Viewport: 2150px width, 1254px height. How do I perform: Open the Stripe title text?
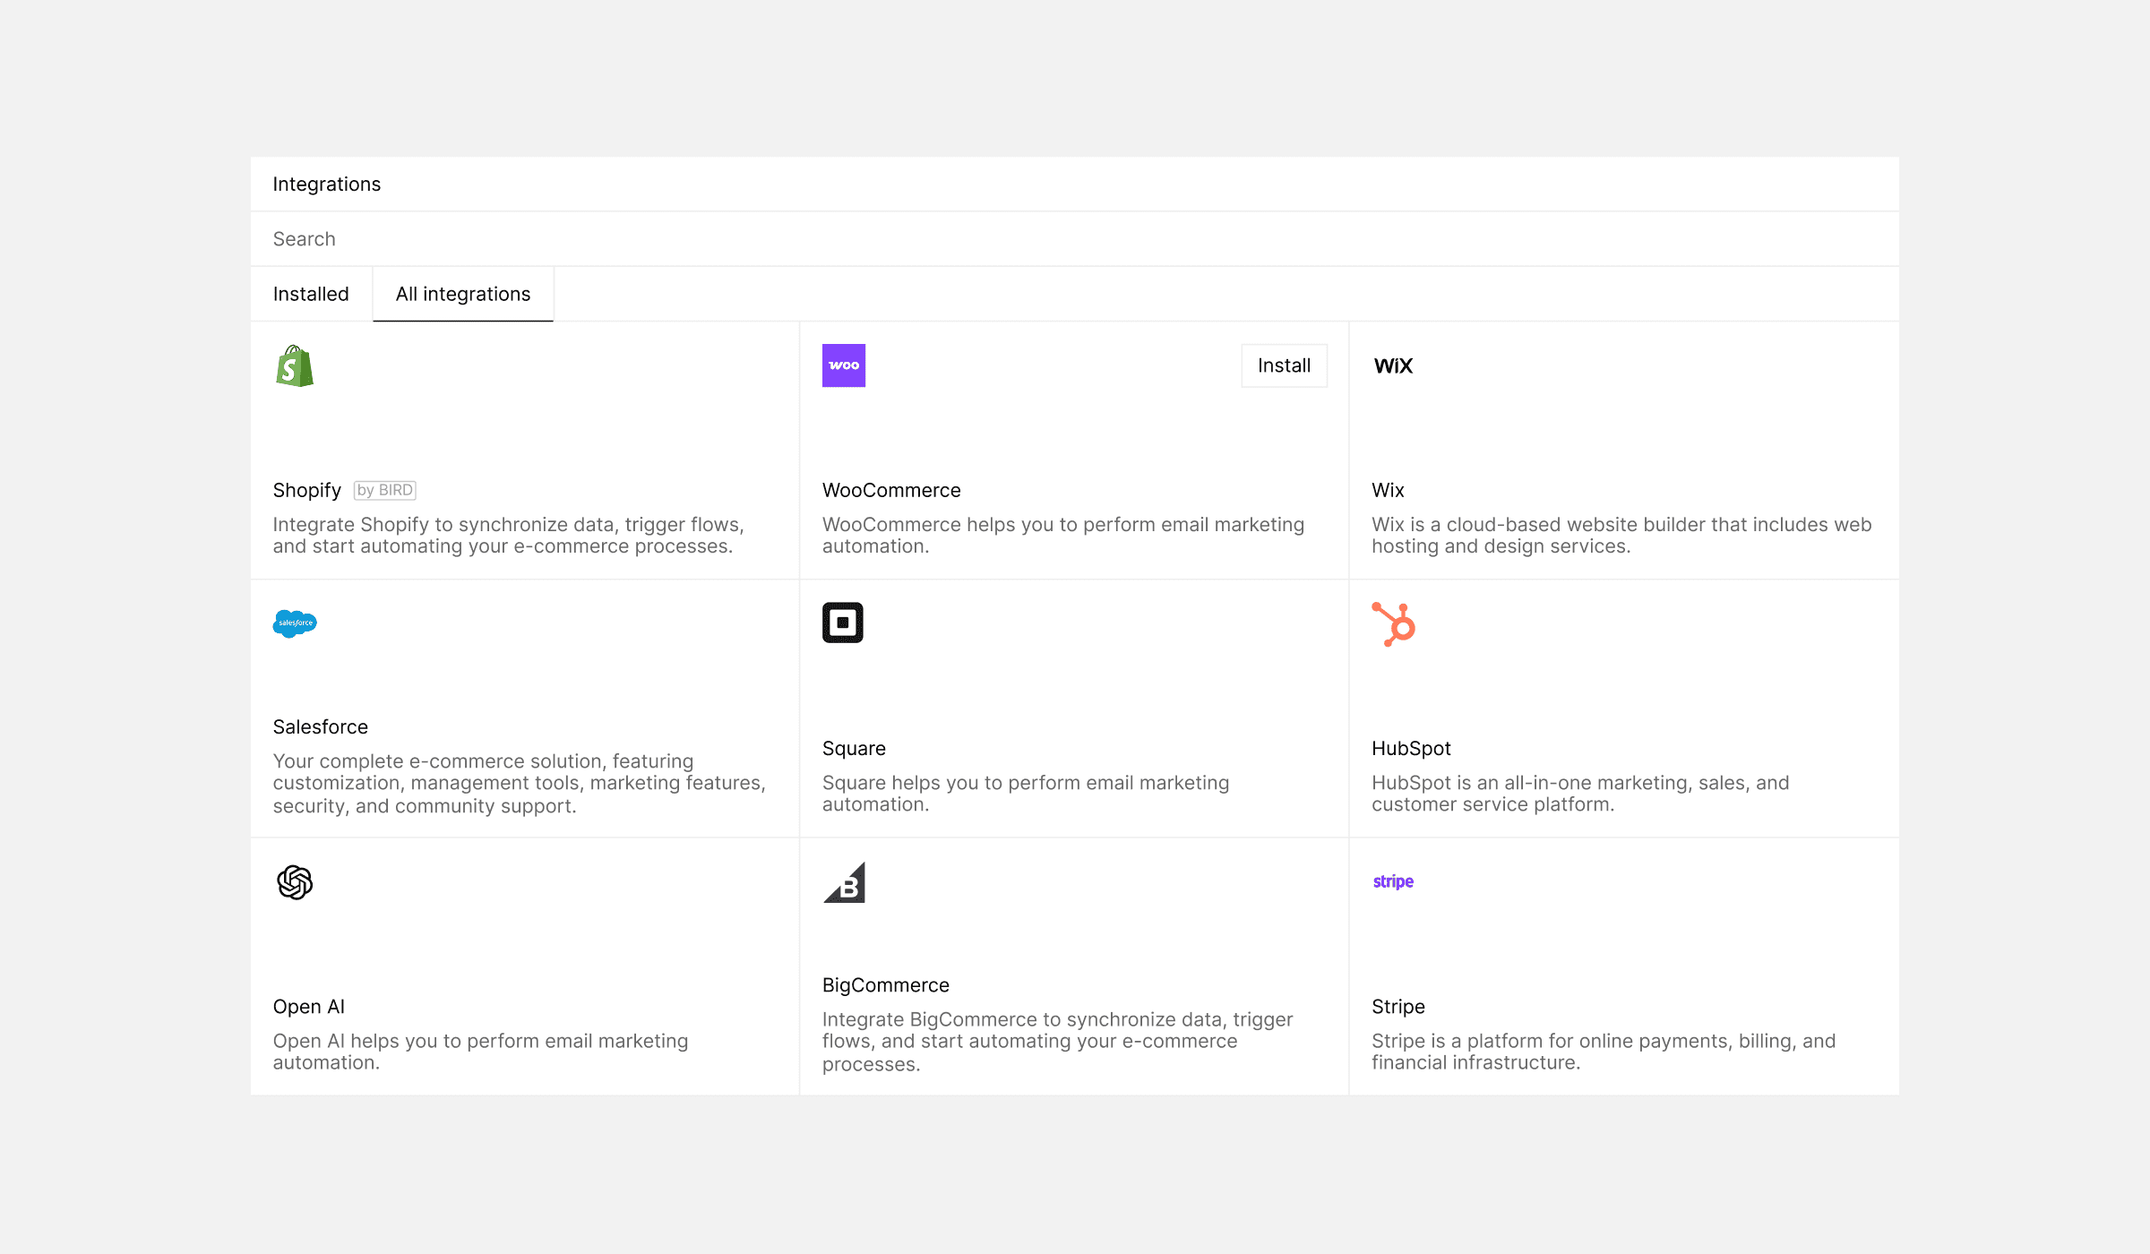[x=1398, y=1006]
